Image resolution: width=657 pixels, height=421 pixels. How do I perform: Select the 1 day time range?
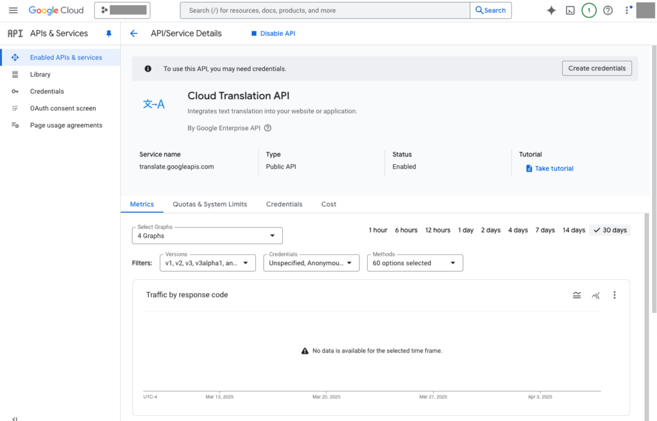pyautogui.click(x=466, y=230)
